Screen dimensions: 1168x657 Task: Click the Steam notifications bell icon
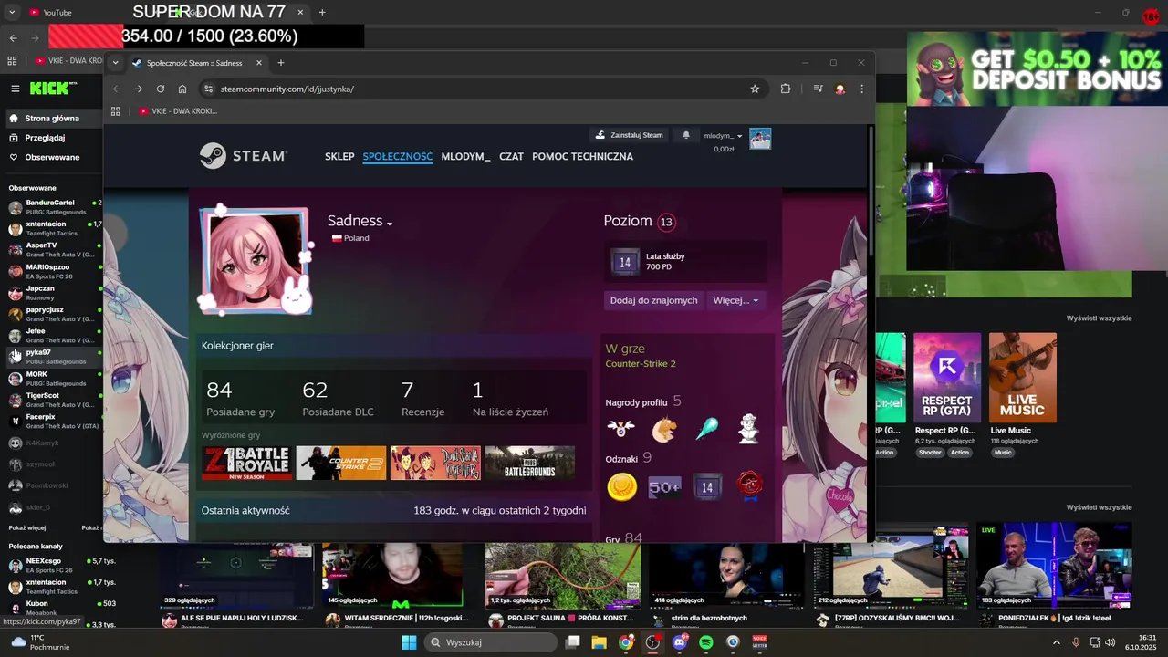coord(686,135)
